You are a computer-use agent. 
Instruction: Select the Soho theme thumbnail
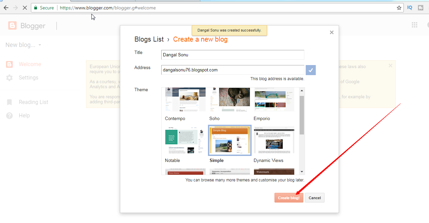pyautogui.click(x=230, y=99)
